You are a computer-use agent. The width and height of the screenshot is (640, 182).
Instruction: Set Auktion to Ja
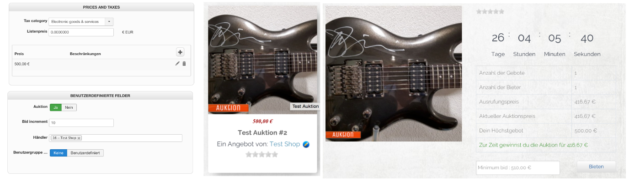click(55, 107)
